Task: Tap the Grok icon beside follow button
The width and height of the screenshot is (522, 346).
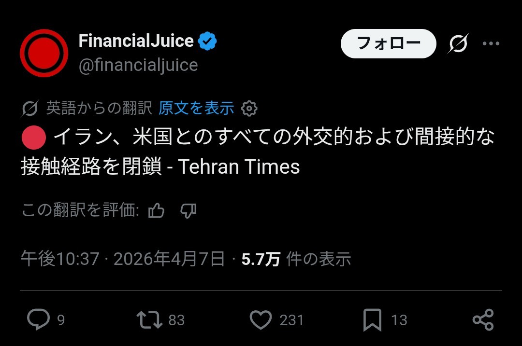Action: (458, 44)
